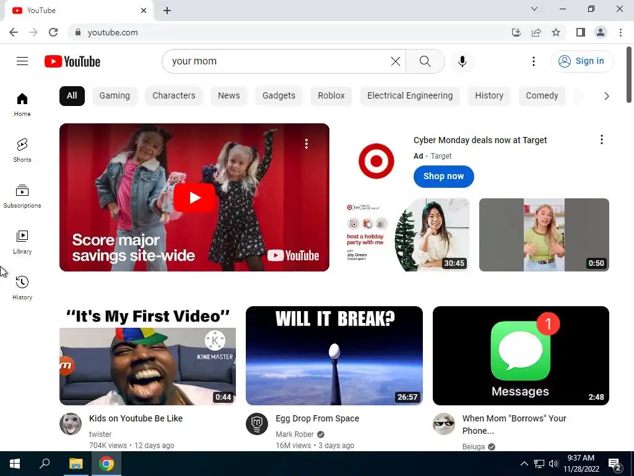
Task: Start voice search with microphone icon
Action: coord(462,61)
